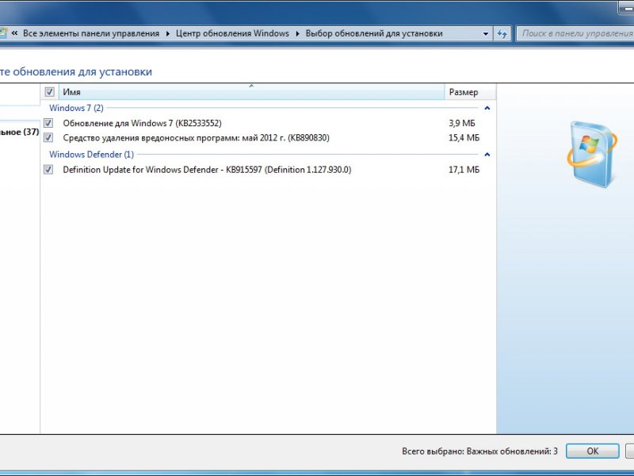Click the 3,9 МБ size value
Screen dimensions: 634x476
coord(462,123)
